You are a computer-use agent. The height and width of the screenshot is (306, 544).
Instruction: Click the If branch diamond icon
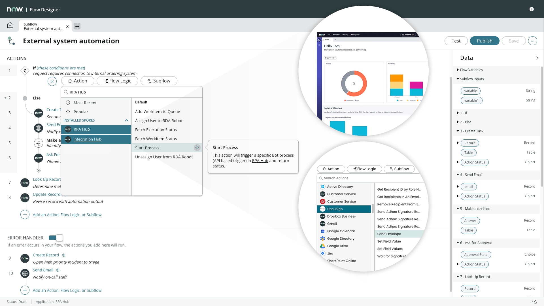click(x=25, y=71)
